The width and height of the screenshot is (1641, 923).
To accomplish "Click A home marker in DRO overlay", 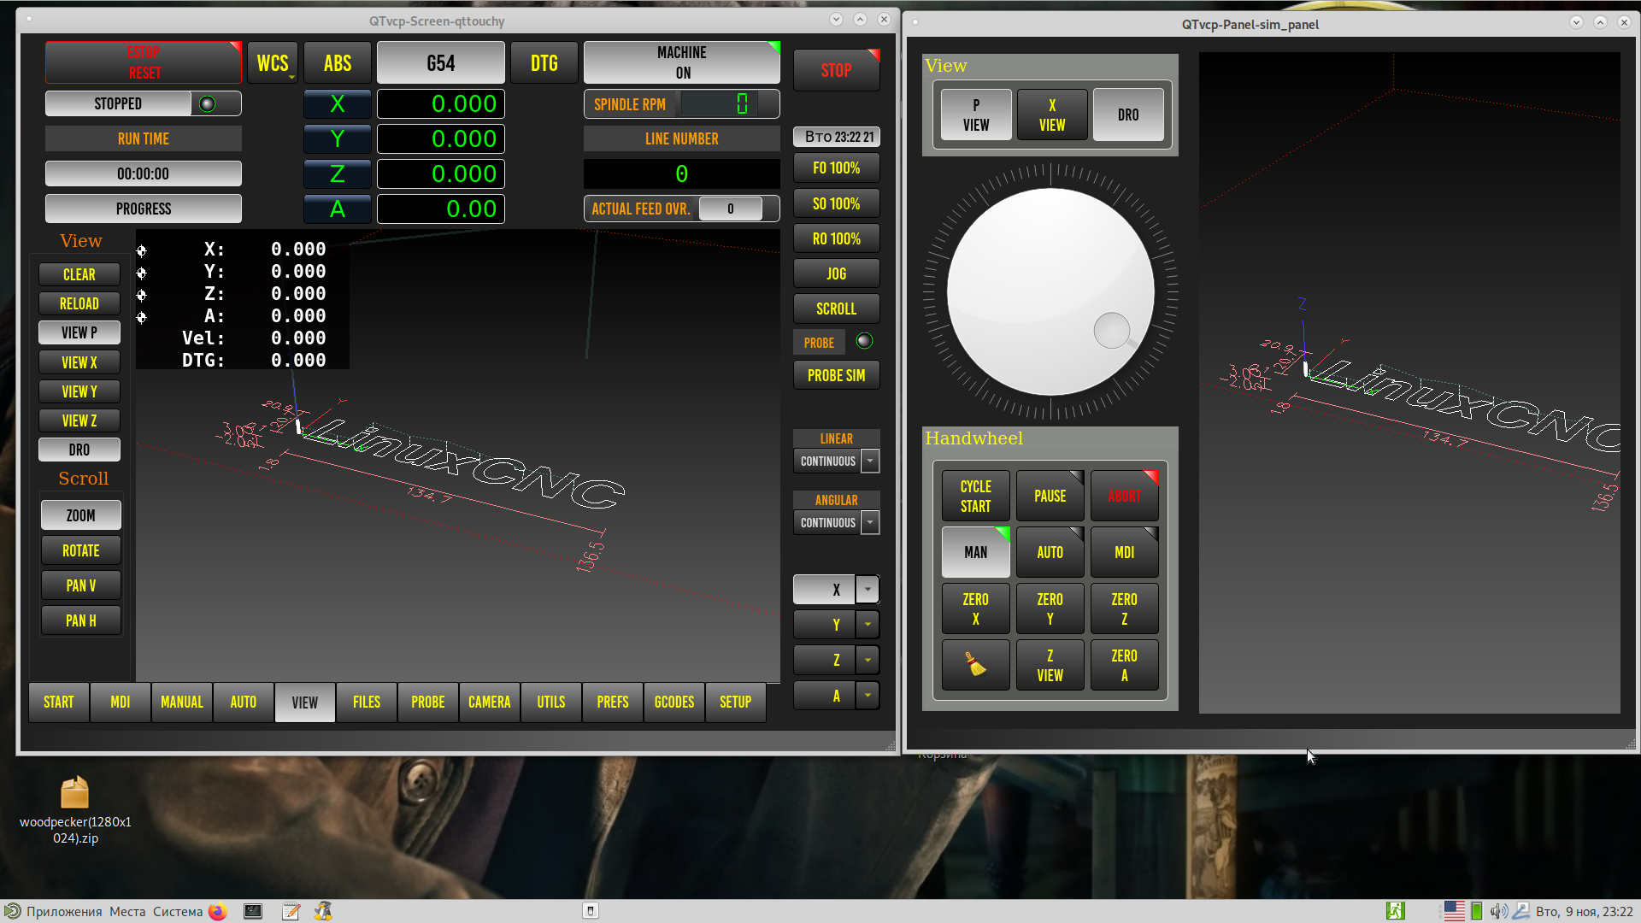I will click(142, 317).
